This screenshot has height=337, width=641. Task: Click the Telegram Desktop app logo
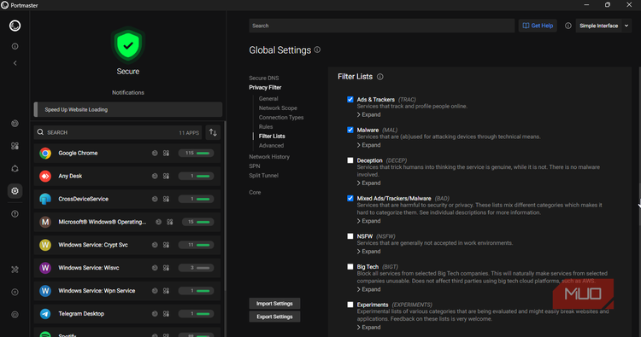pyautogui.click(x=45, y=314)
